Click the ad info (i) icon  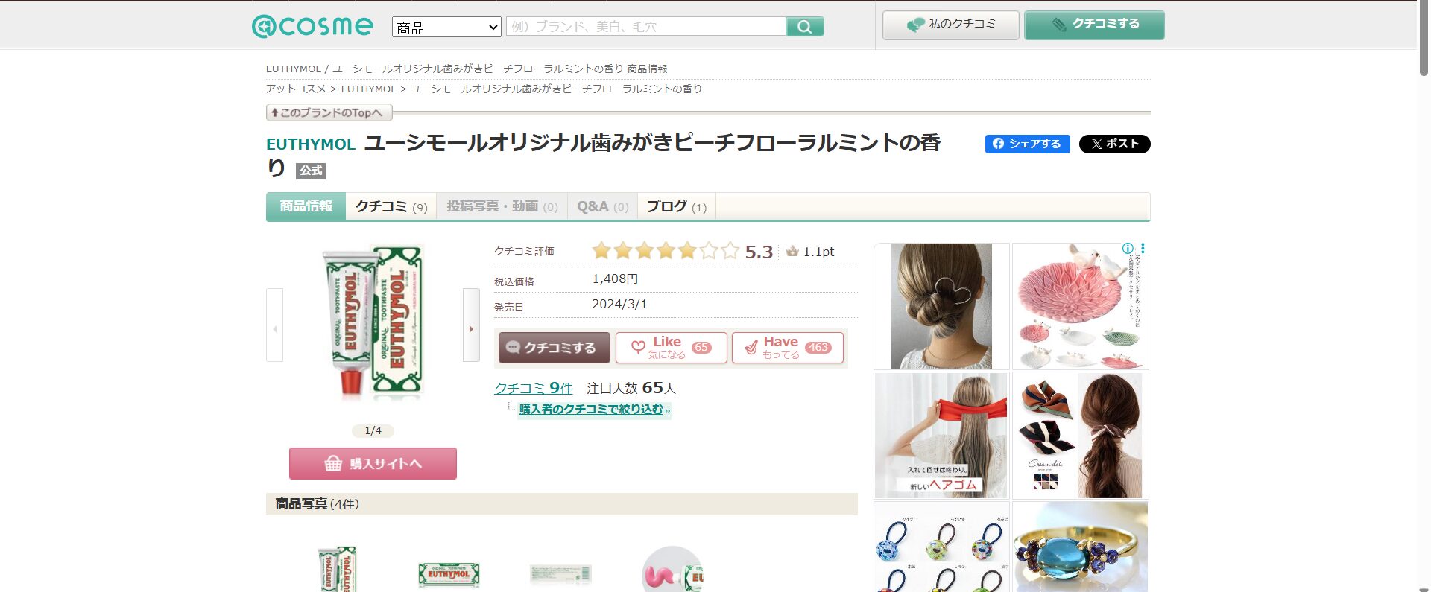tap(1128, 249)
